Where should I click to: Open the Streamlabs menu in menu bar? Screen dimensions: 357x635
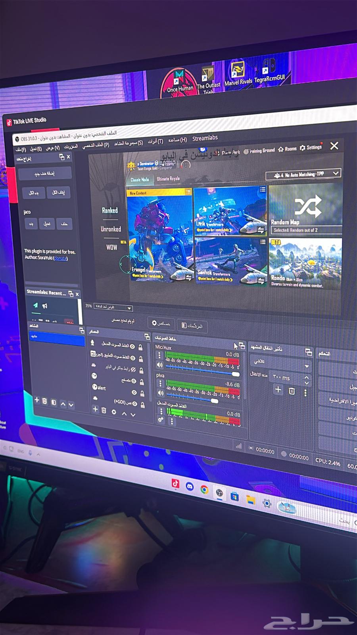pos(205,138)
